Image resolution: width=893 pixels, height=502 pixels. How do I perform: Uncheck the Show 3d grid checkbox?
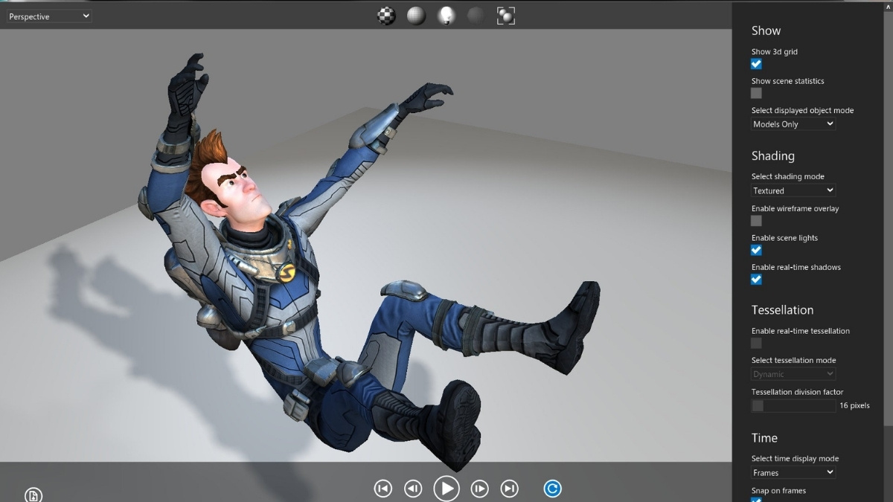click(x=756, y=64)
